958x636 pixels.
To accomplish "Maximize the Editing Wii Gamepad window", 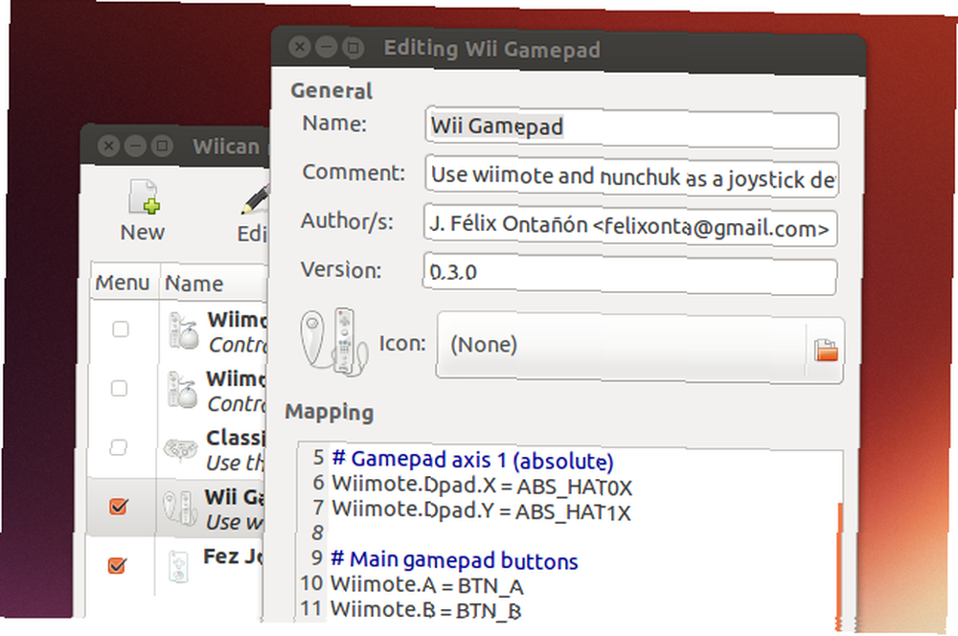I will coord(353,47).
